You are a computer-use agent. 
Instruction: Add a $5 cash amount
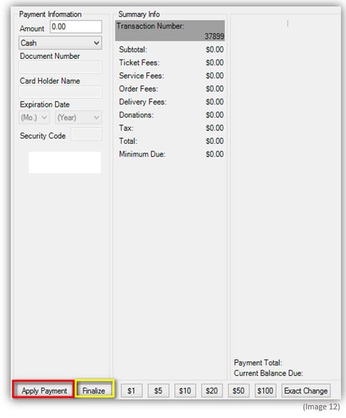pos(159,391)
